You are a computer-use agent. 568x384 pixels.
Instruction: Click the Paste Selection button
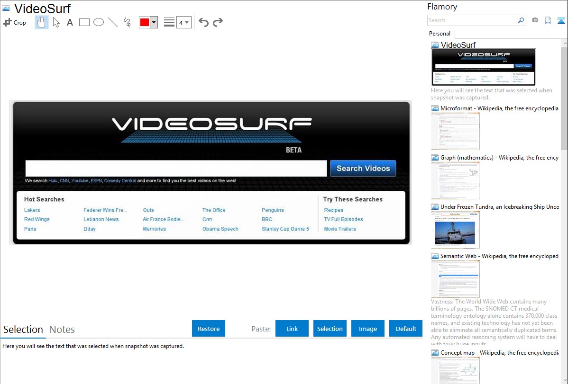pyautogui.click(x=330, y=329)
